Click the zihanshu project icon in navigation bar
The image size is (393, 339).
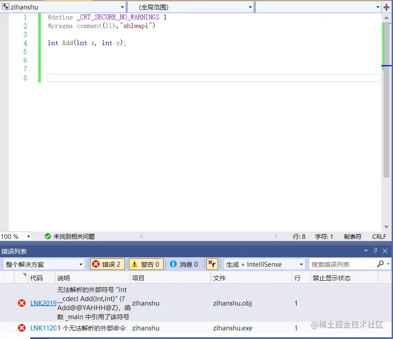[5, 6]
